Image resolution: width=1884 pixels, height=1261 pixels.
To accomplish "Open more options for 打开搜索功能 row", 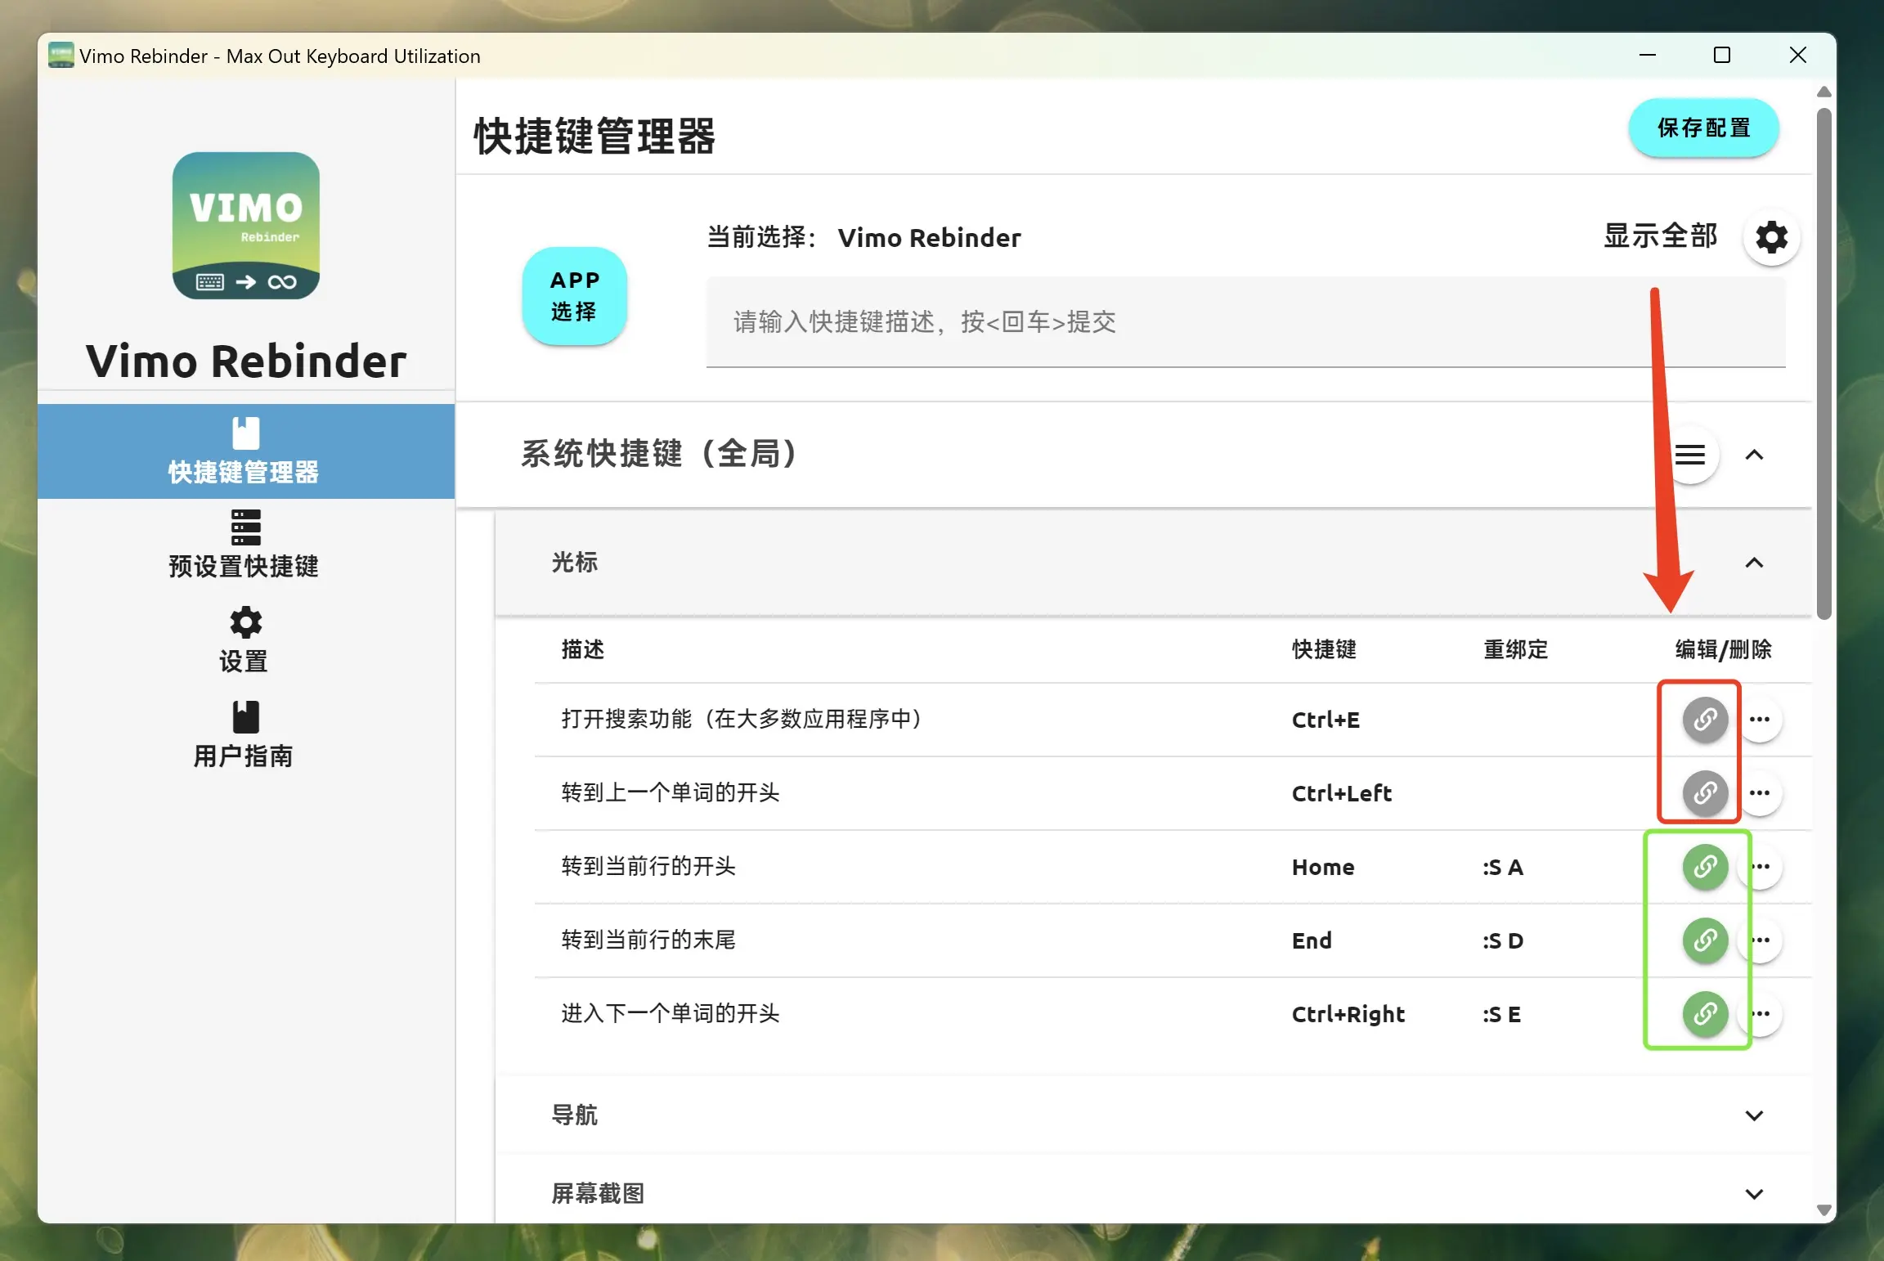I will pyautogui.click(x=1760, y=720).
